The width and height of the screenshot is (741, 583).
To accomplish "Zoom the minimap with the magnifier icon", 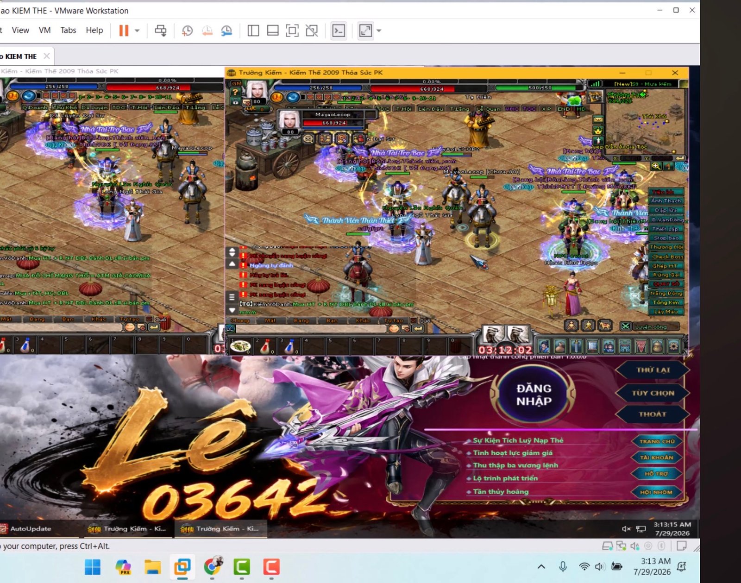I will point(656,166).
